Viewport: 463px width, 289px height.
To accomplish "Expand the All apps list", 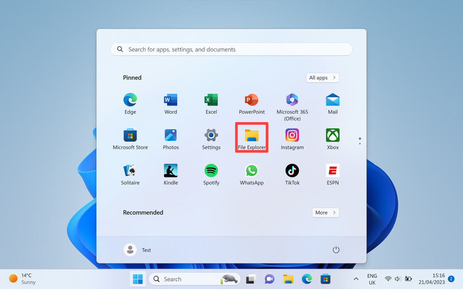I will tap(322, 78).
